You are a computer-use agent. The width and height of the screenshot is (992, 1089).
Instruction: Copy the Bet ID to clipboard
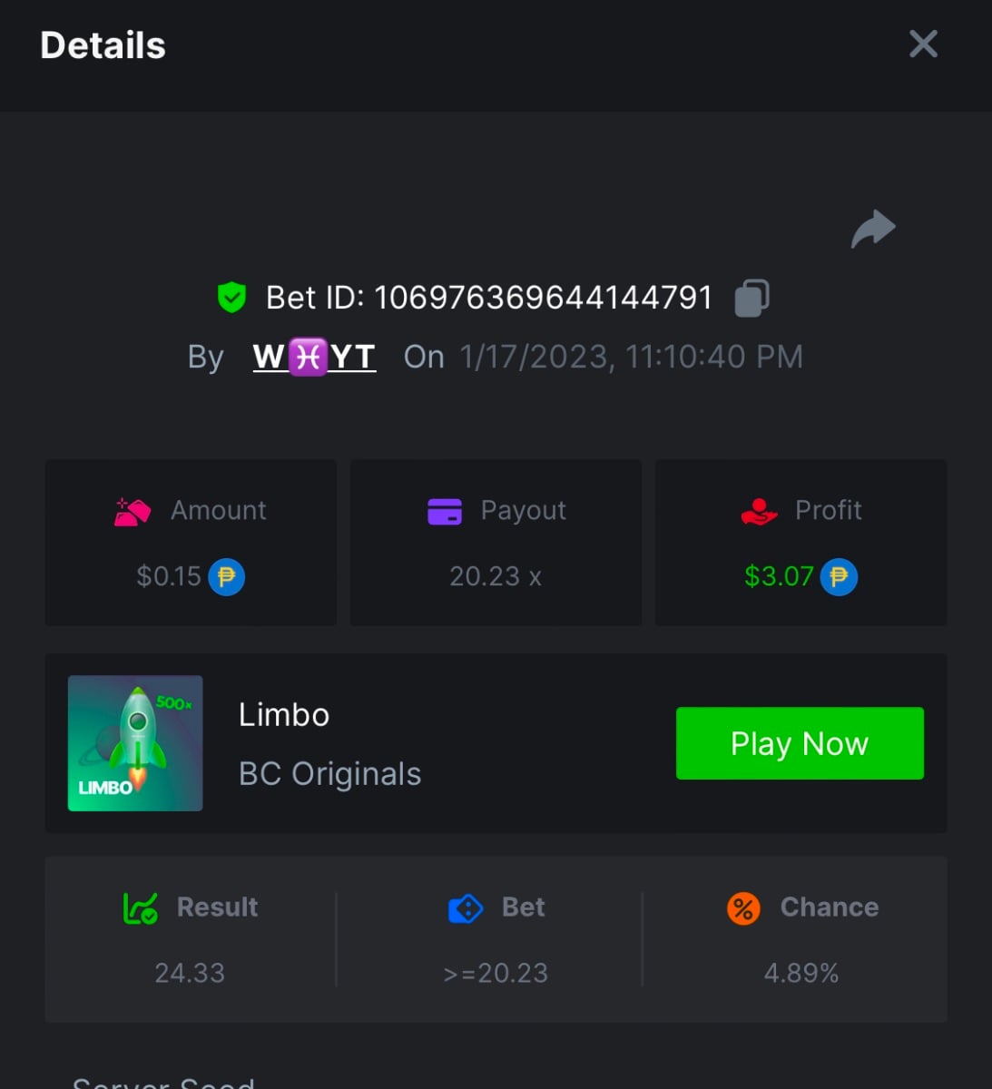(x=751, y=298)
